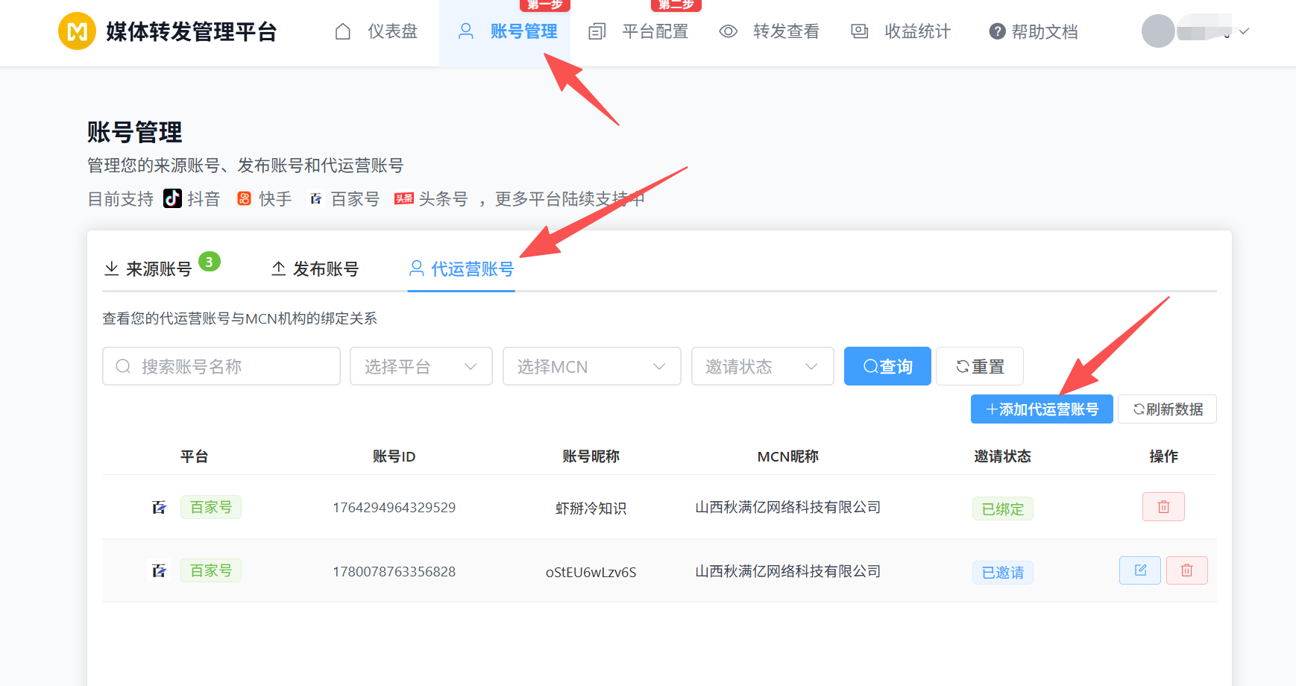Delete the 虾掰冷知识 account row

click(x=1163, y=507)
